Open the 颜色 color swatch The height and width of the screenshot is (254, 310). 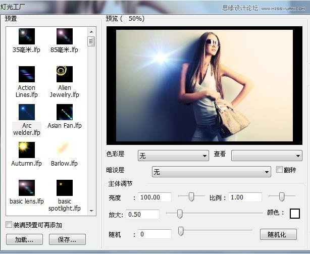[x=295, y=214]
